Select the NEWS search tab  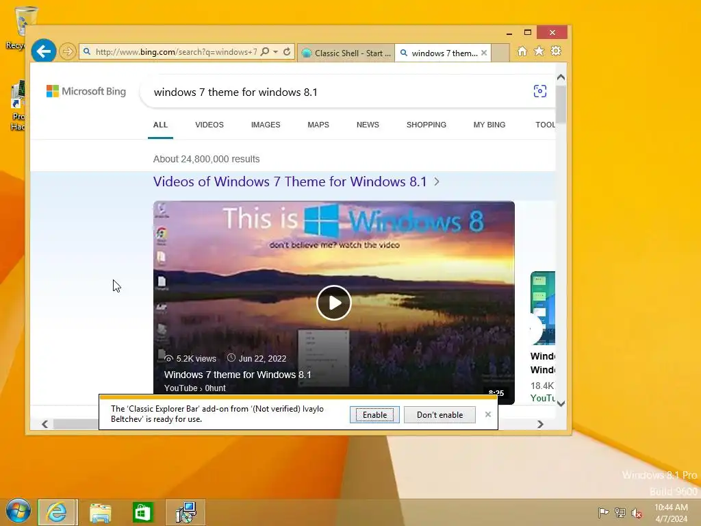pyautogui.click(x=368, y=125)
